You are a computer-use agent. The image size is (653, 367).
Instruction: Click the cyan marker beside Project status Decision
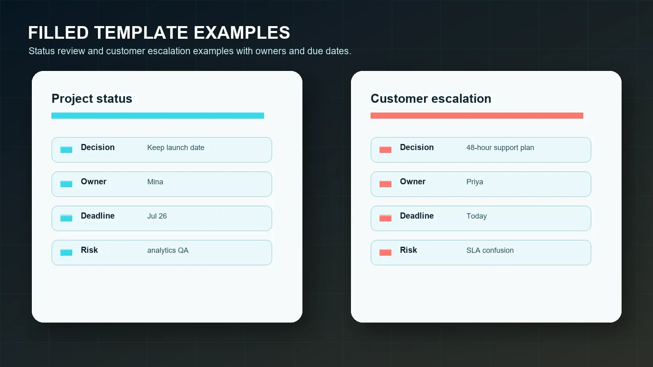coord(66,150)
